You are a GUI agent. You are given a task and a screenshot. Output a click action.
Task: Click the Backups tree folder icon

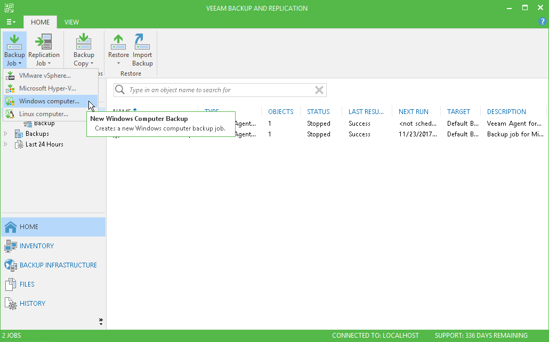point(19,134)
